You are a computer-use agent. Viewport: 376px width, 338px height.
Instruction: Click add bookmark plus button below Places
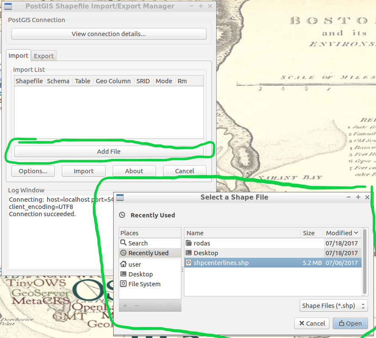point(125,306)
